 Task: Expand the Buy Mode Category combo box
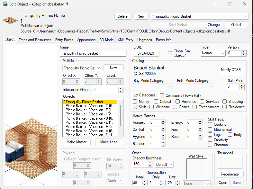[x=152, y=86]
